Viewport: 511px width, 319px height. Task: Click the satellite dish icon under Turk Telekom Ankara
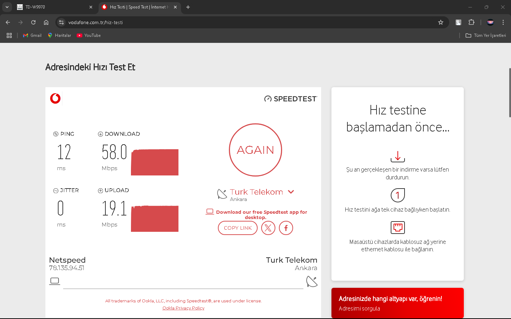[x=312, y=281]
